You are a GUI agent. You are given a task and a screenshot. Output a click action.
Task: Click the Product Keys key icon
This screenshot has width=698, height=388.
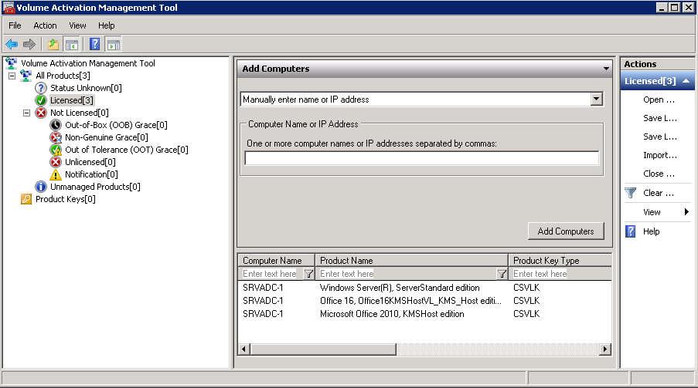pos(26,199)
